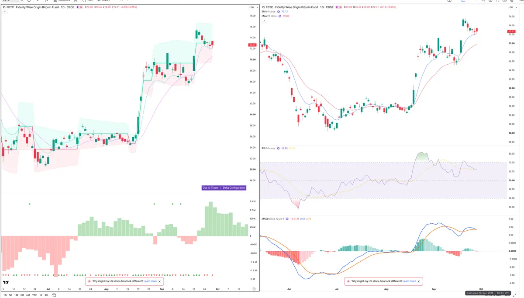
Task: Switch to the 6M date range
Action: (28, 295)
